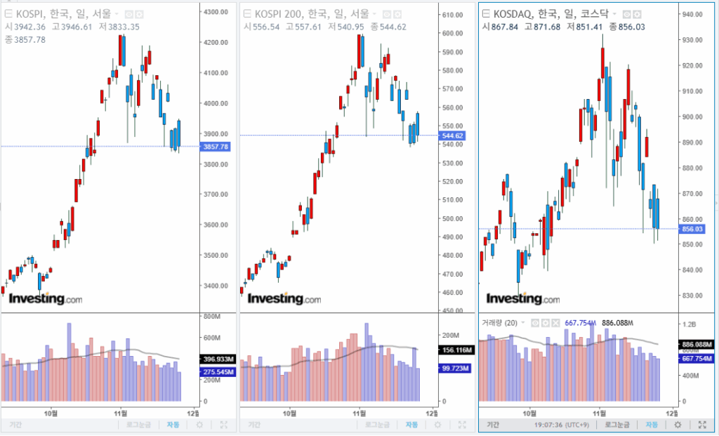This screenshot has height=436, width=719.
Task: Hide the 거래량 (20) indicator with eye icon
Action: 535,323
